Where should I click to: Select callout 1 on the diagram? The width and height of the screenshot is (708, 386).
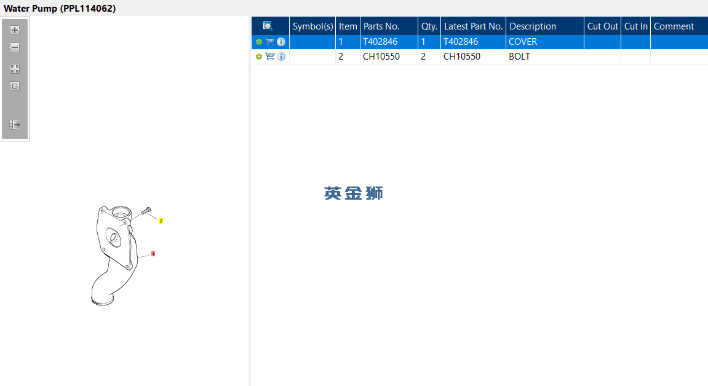153,254
